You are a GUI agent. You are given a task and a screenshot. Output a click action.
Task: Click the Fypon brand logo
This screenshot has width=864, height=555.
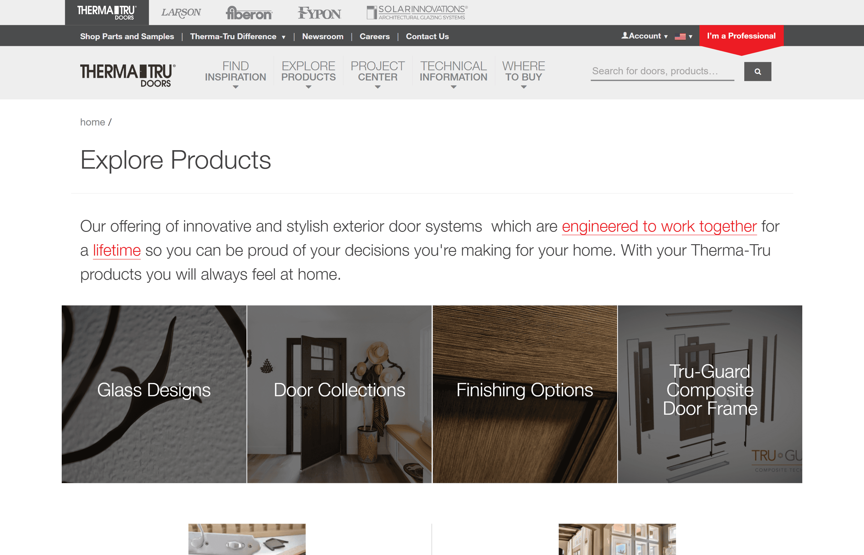(319, 13)
